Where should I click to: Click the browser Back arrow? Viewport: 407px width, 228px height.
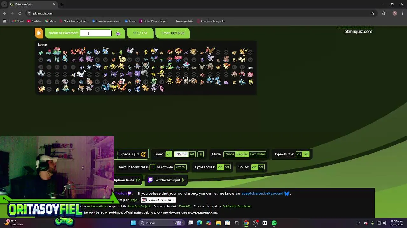point(4,13)
